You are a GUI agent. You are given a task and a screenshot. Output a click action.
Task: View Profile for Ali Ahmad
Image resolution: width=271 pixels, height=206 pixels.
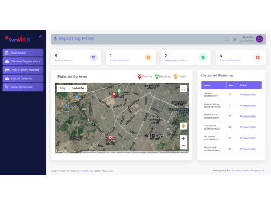point(248,138)
